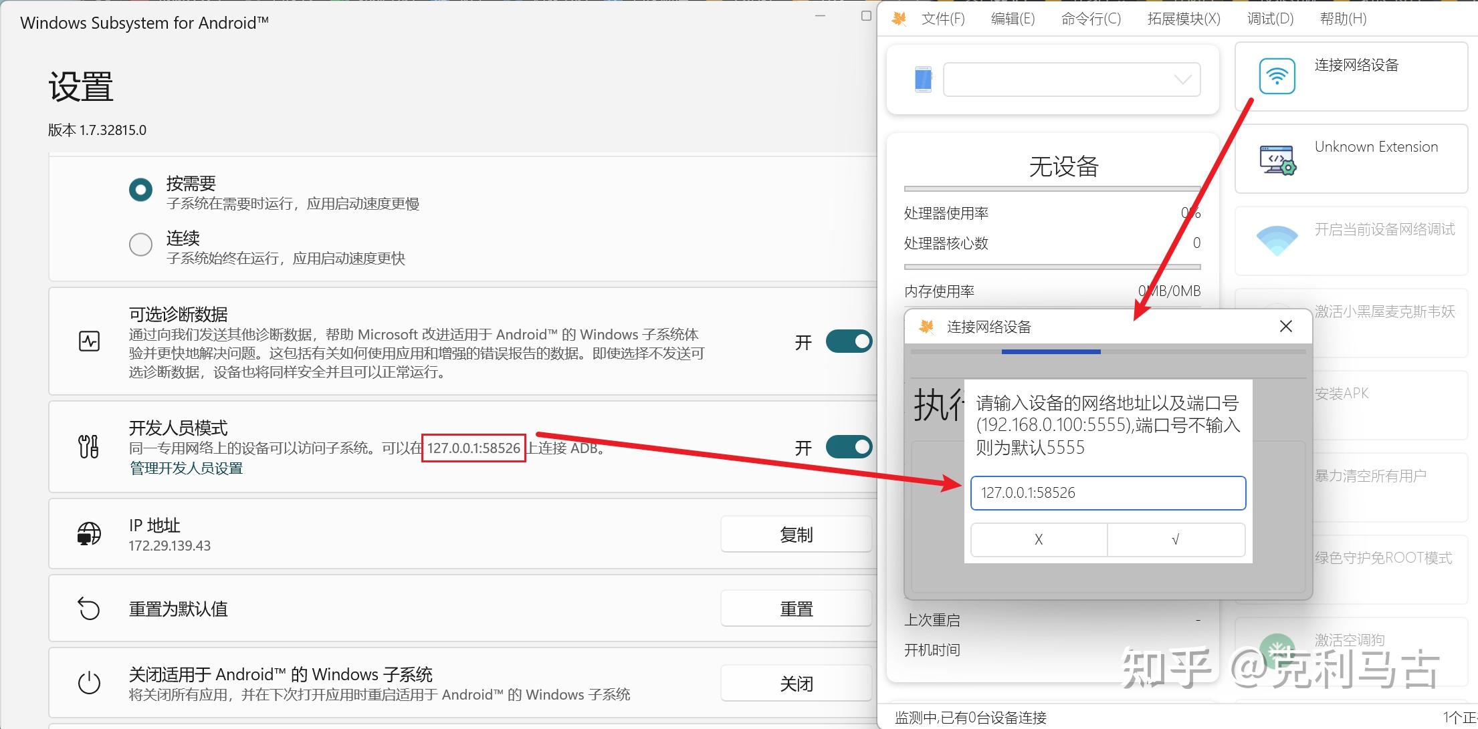Click the maple leaf app logo
Screen dimensions: 1478x729
899,19
